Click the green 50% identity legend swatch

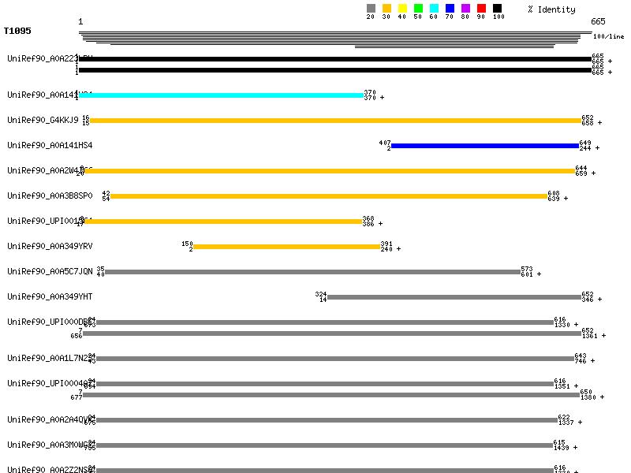point(418,9)
